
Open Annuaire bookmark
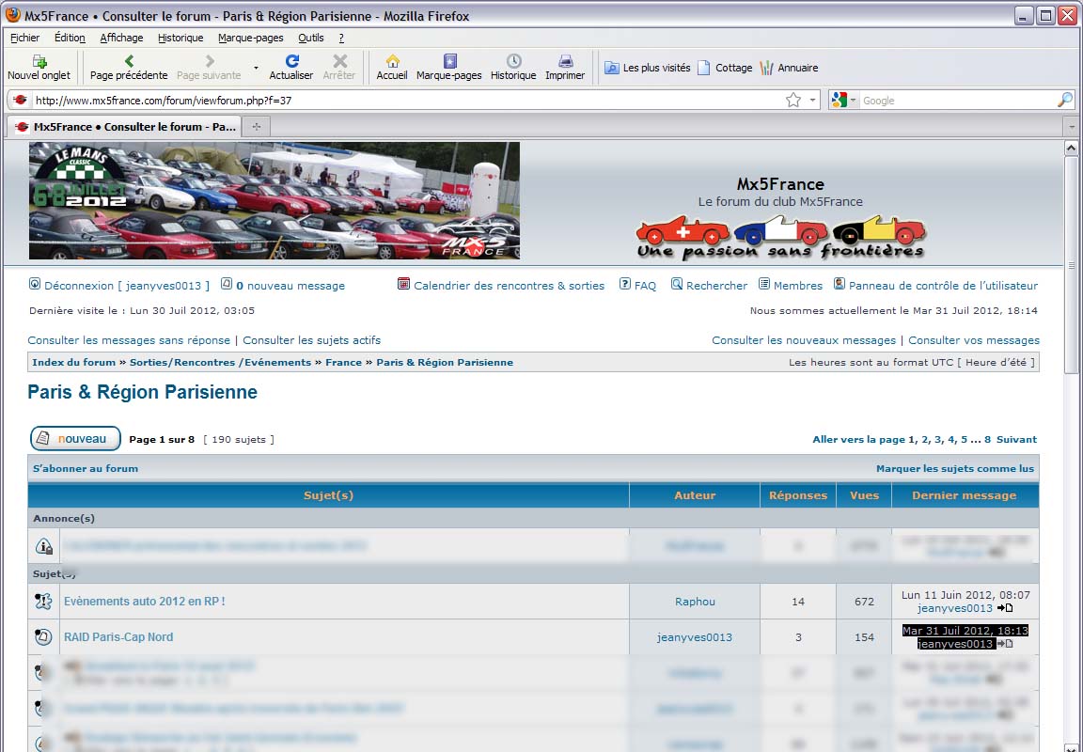[789, 68]
